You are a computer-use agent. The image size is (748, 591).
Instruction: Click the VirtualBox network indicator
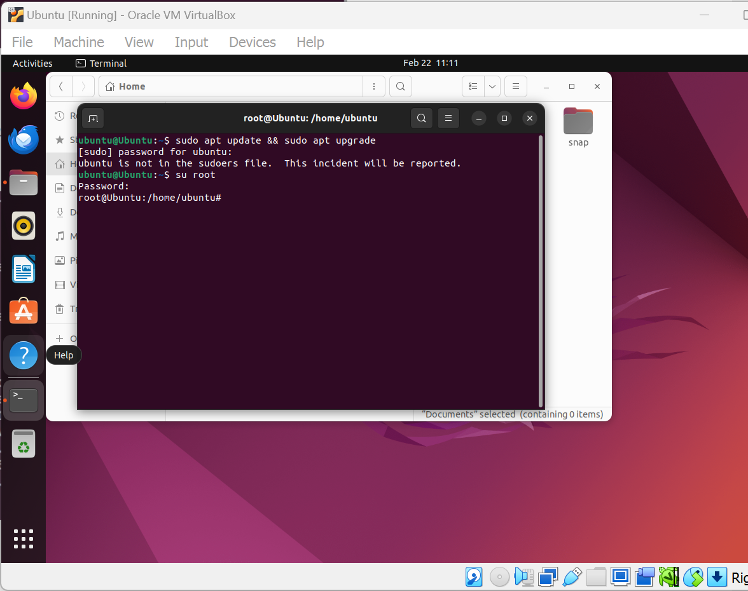point(548,577)
